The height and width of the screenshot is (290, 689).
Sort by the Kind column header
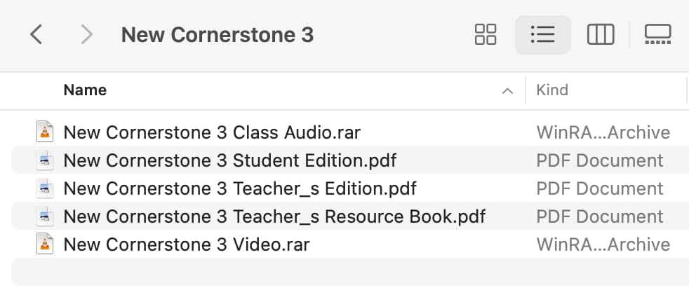[x=552, y=90]
